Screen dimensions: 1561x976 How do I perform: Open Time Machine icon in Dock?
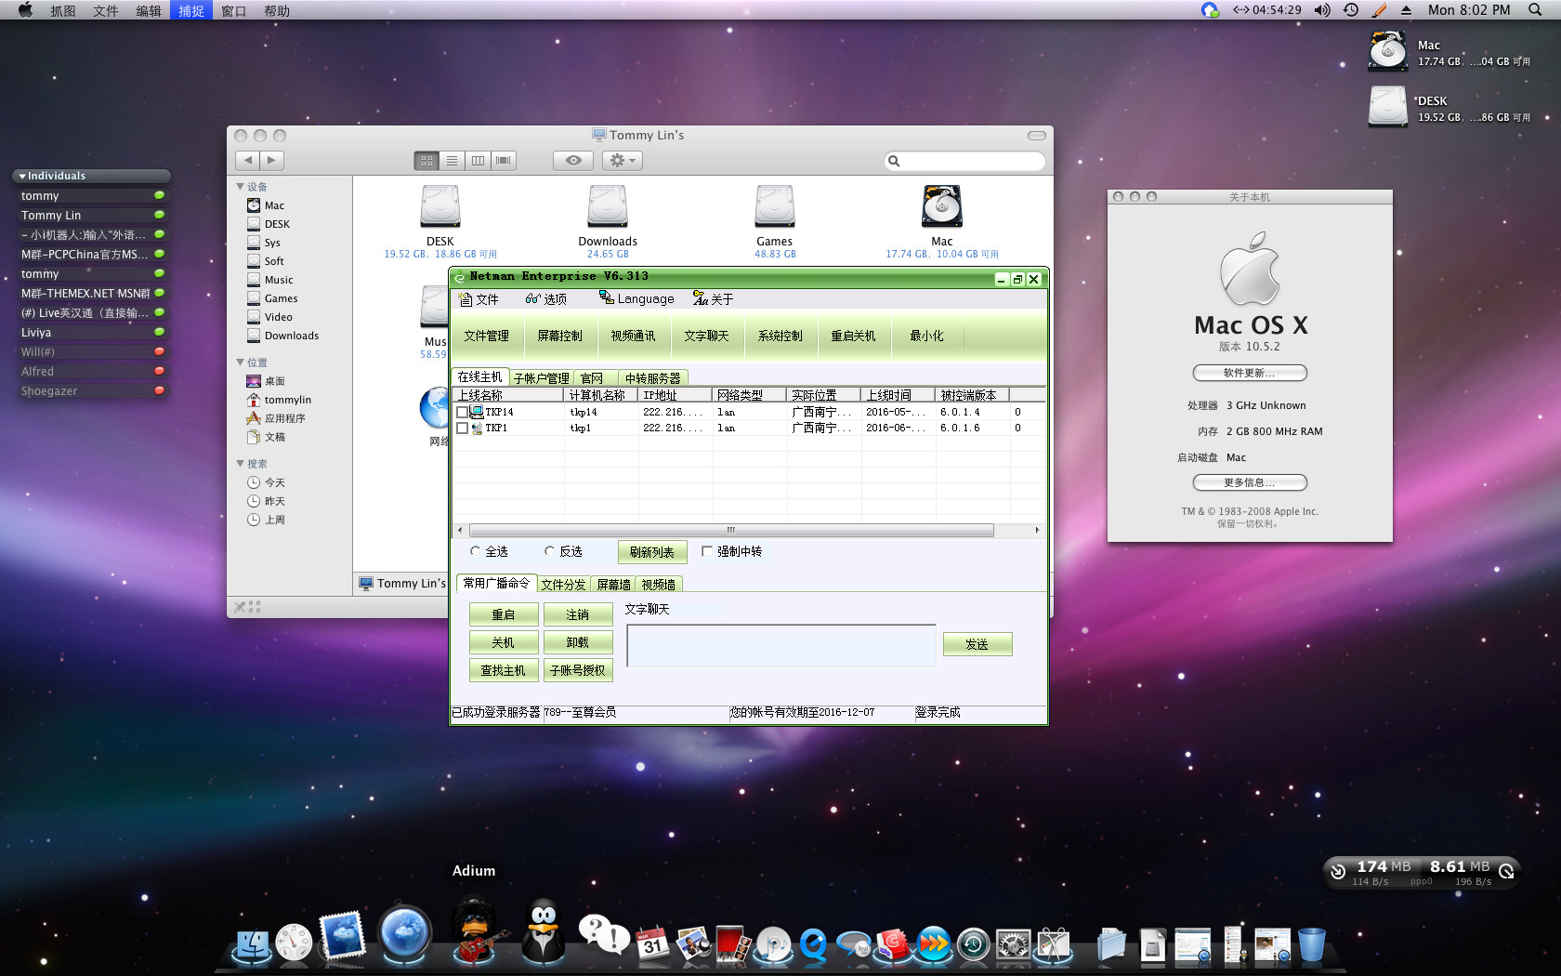tap(973, 944)
